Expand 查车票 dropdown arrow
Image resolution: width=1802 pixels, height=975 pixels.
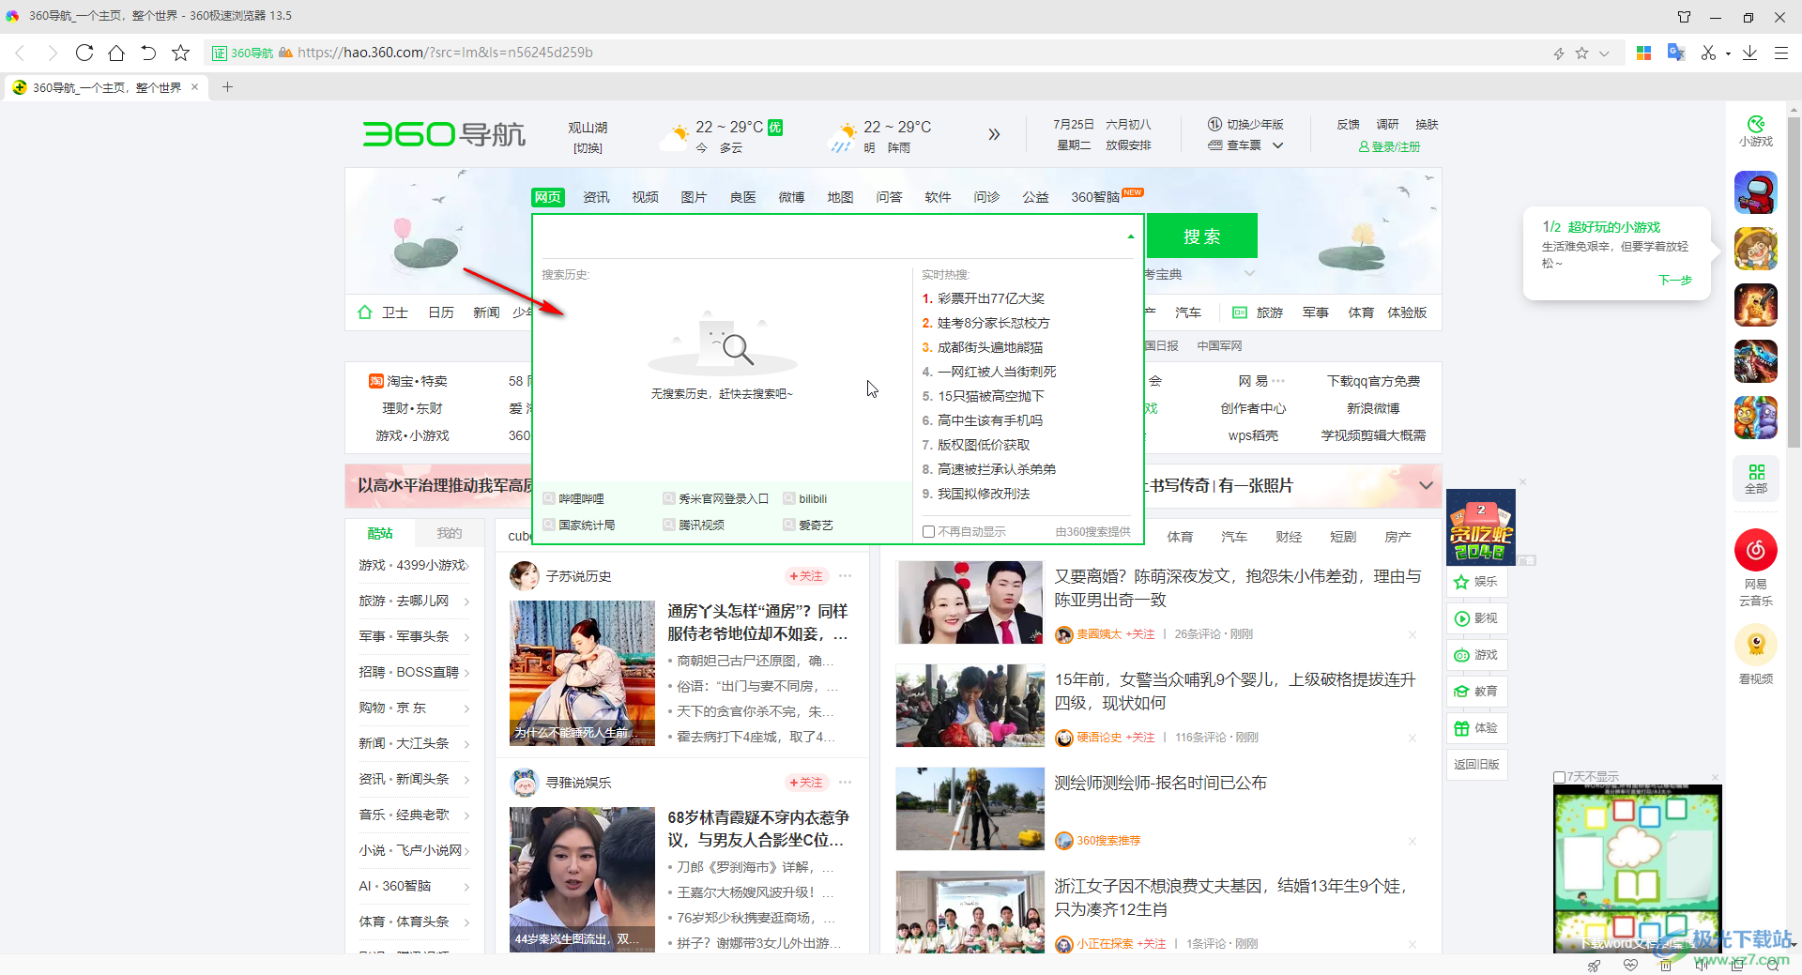point(1277,145)
